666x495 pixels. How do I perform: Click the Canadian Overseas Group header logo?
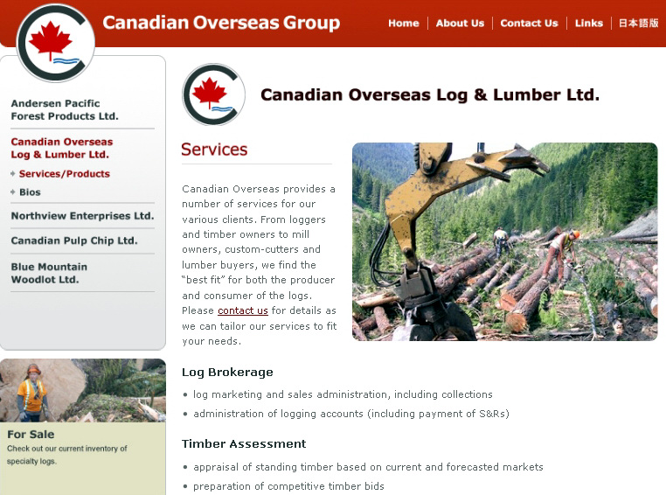[55, 43]
